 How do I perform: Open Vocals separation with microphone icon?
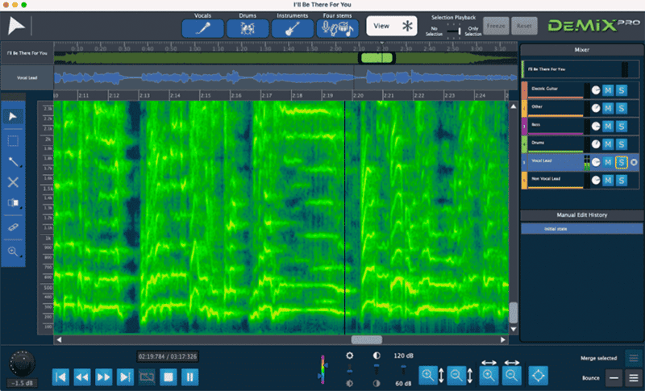tap(203, 29)
